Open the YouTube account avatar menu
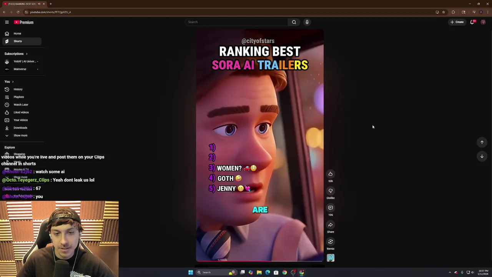Image resolution: width=492 pixels, height=277 pixels. [x=483, y=22]
